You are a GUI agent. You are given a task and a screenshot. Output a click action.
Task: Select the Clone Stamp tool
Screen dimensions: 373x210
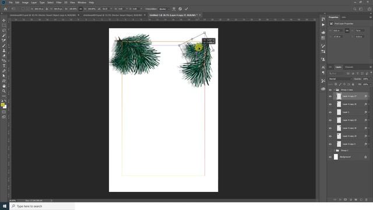click(4, 51)
